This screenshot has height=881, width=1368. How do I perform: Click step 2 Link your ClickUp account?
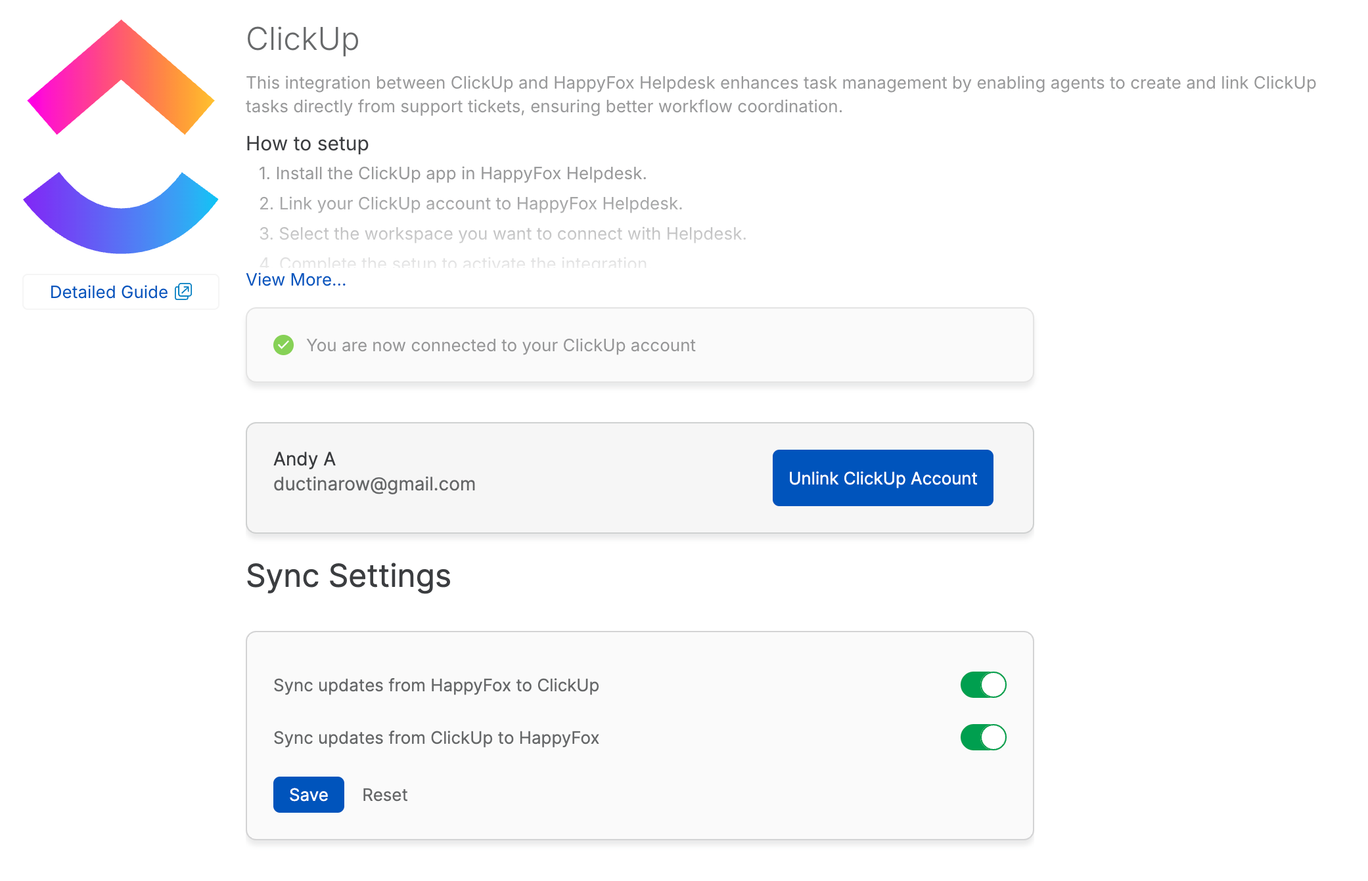[x=470, y=204]
